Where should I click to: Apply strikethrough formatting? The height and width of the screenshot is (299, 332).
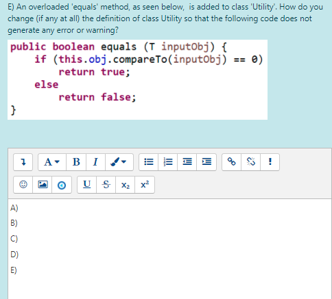[x=106, y=185]
